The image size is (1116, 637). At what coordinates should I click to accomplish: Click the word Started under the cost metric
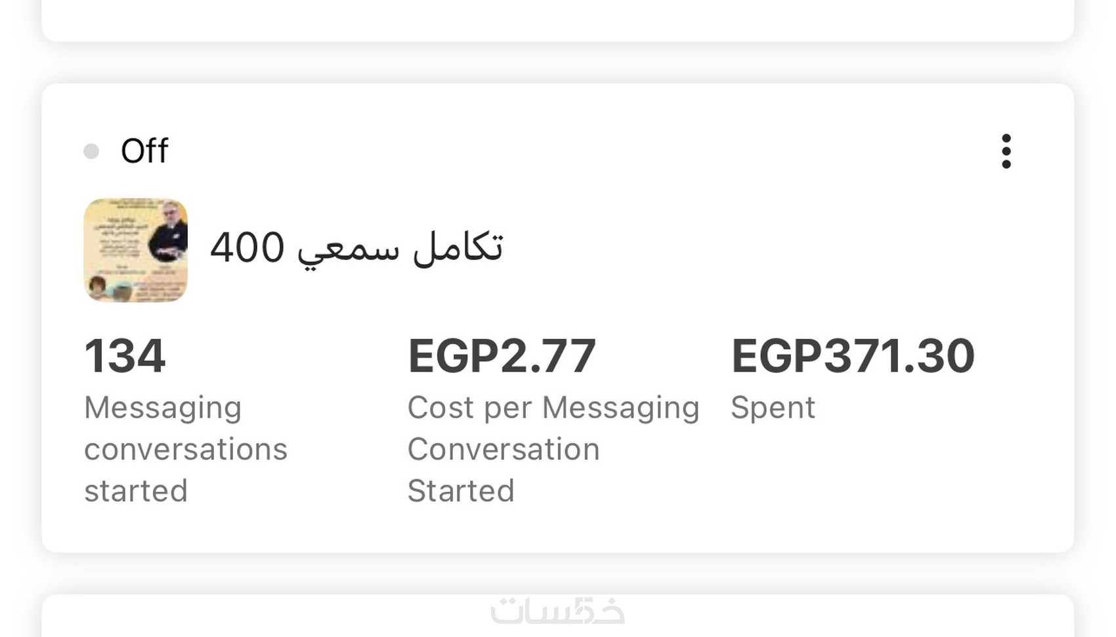(461, 491)
